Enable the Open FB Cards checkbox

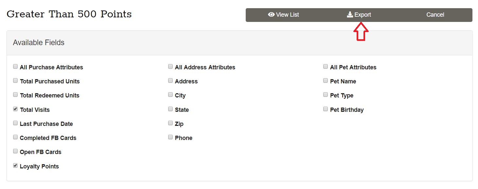point(15,151)
